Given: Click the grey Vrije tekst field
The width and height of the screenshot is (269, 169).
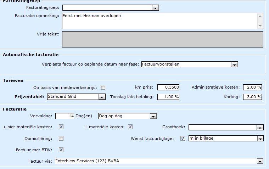Looking at the screenshot, I should coord(162,39).
